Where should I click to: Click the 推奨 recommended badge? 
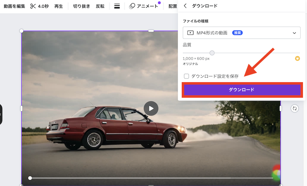[x=237, y=32]
